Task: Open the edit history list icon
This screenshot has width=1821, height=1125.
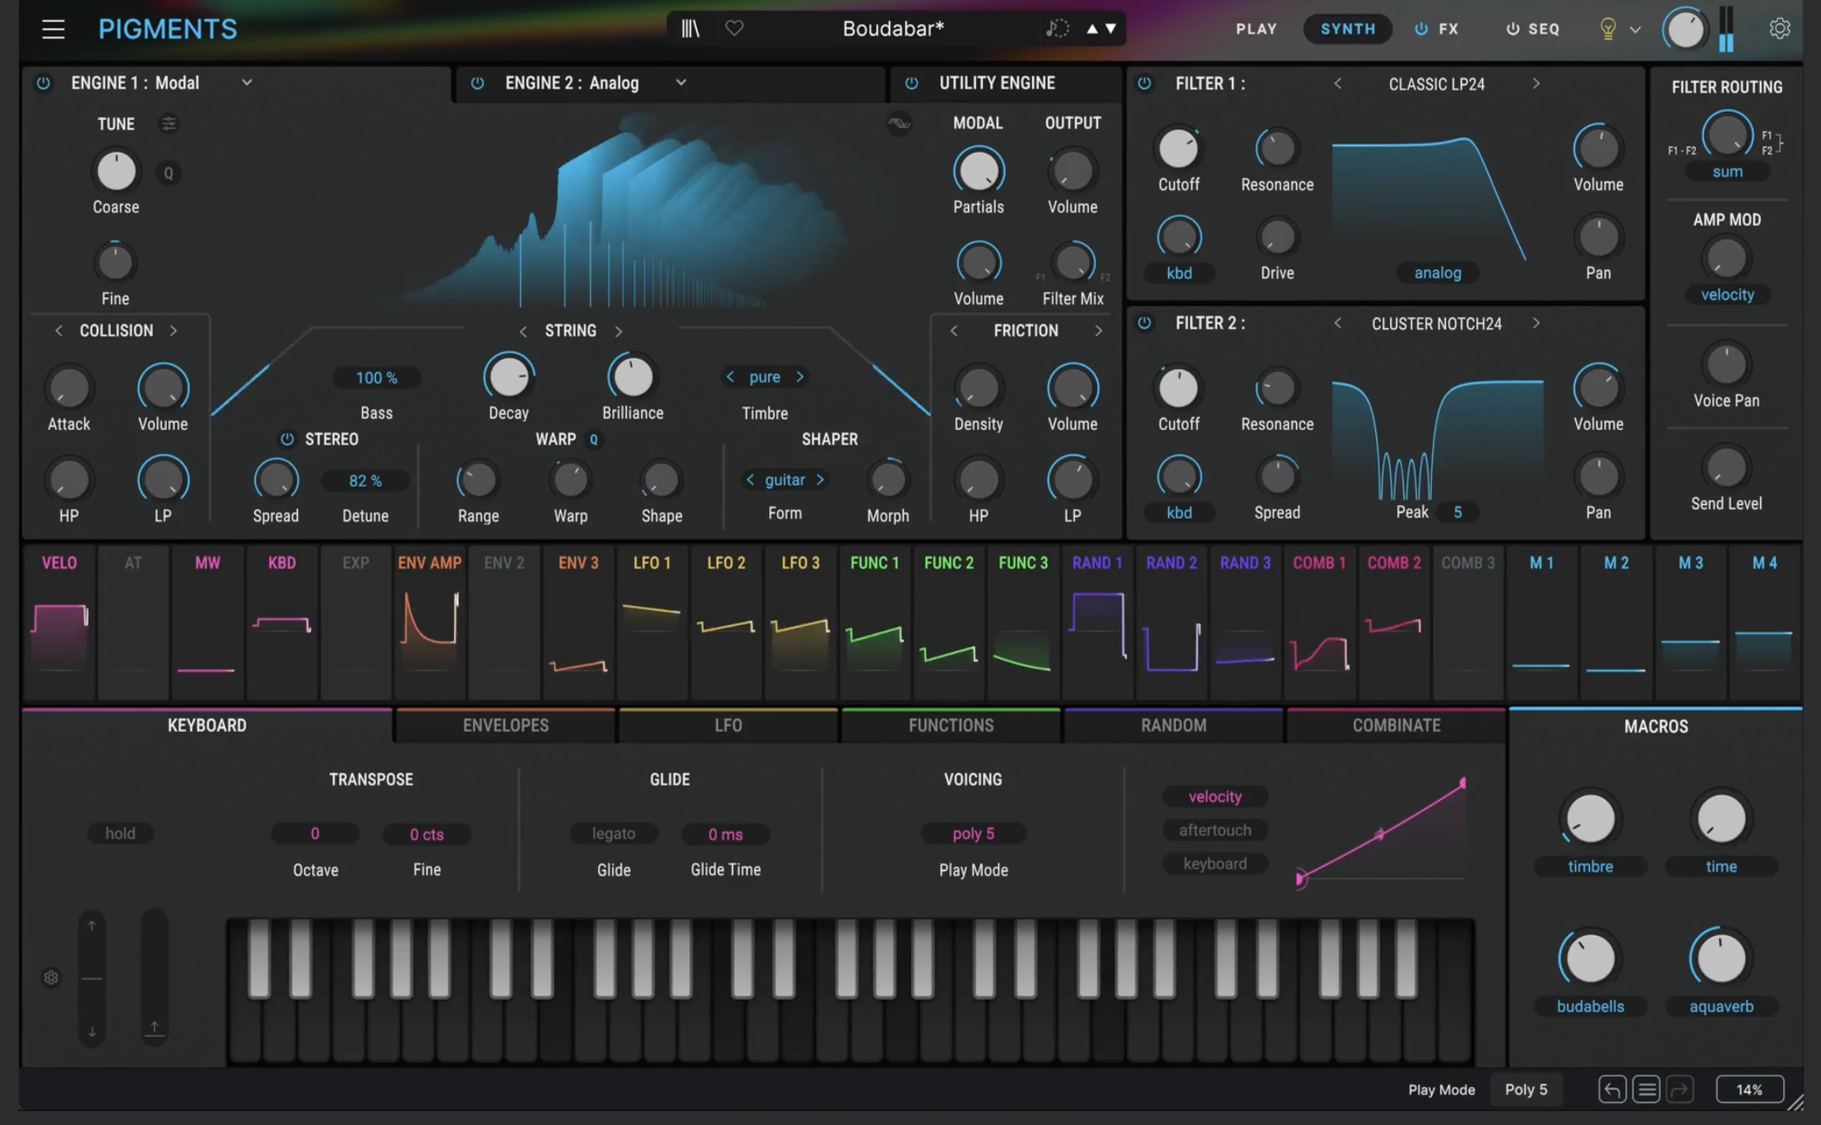Action: [1646, 1090]
